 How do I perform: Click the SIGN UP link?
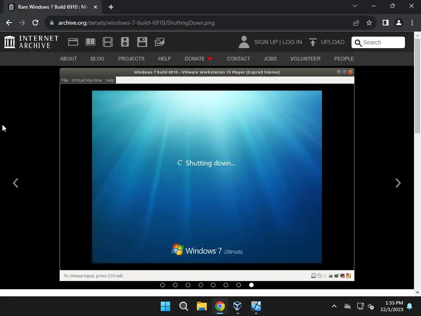[x=266, y=42]
